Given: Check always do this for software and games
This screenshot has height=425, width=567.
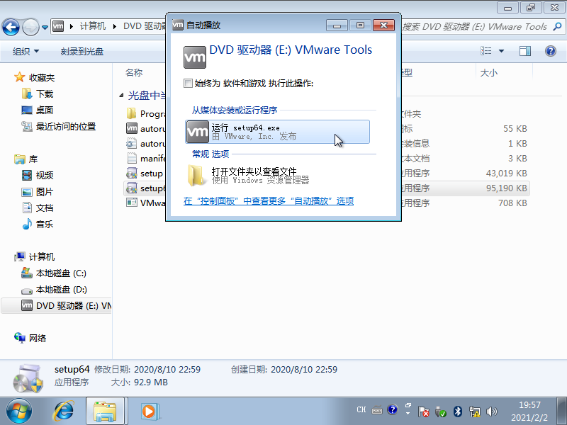Looking at the screenshot, I should [x=188, y=84].
